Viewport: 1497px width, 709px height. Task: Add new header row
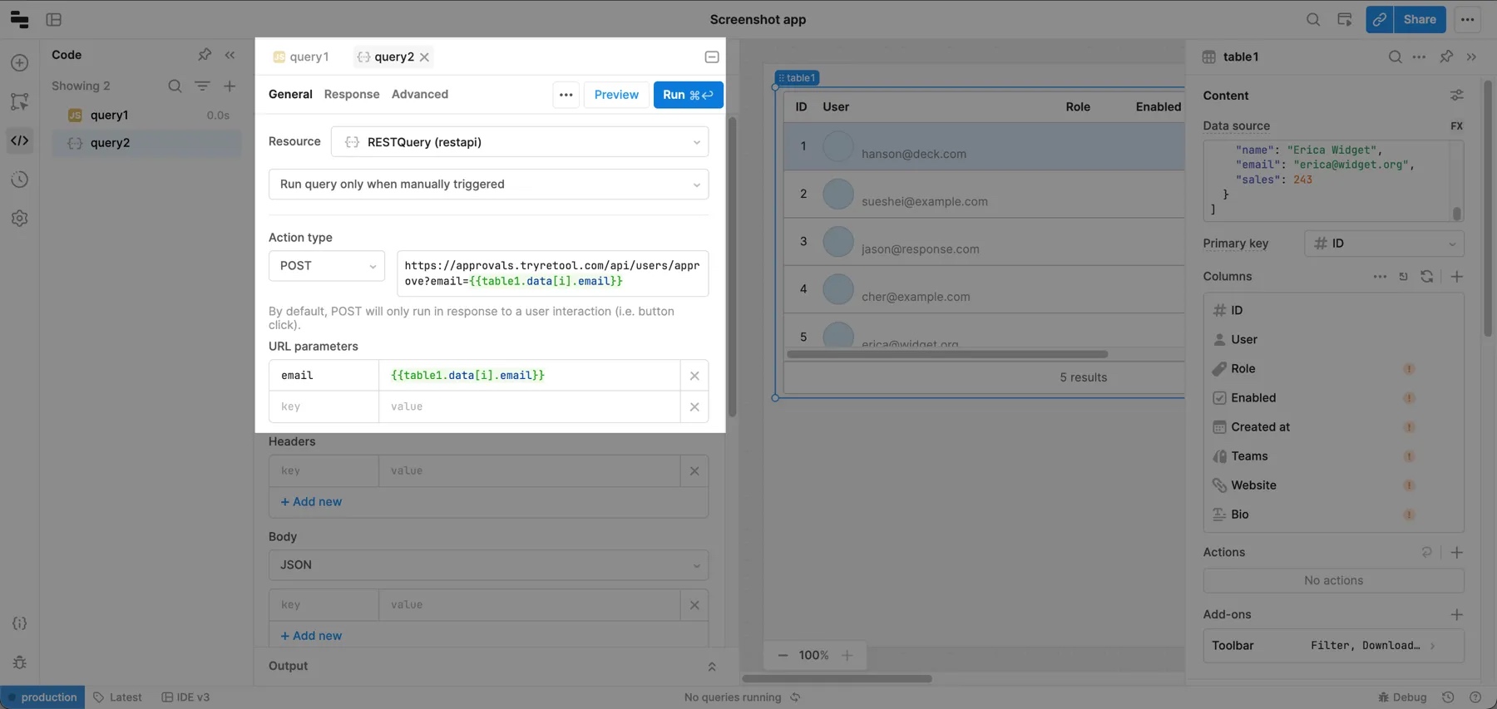pyautogui.click(x=311, y=502)
